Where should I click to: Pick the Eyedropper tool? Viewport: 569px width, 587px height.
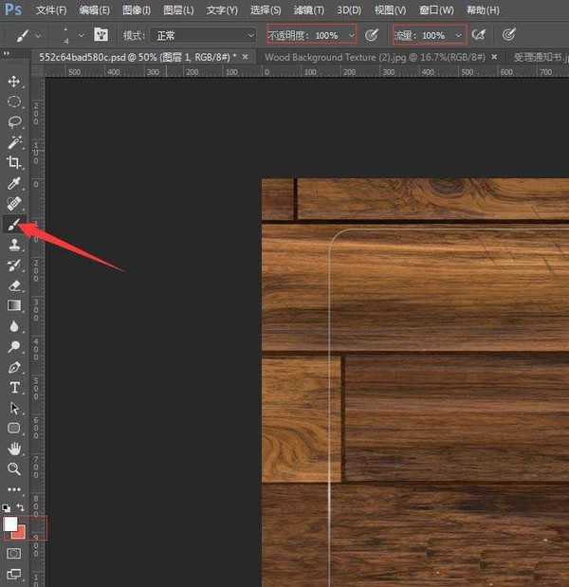[x=14, y=183]
